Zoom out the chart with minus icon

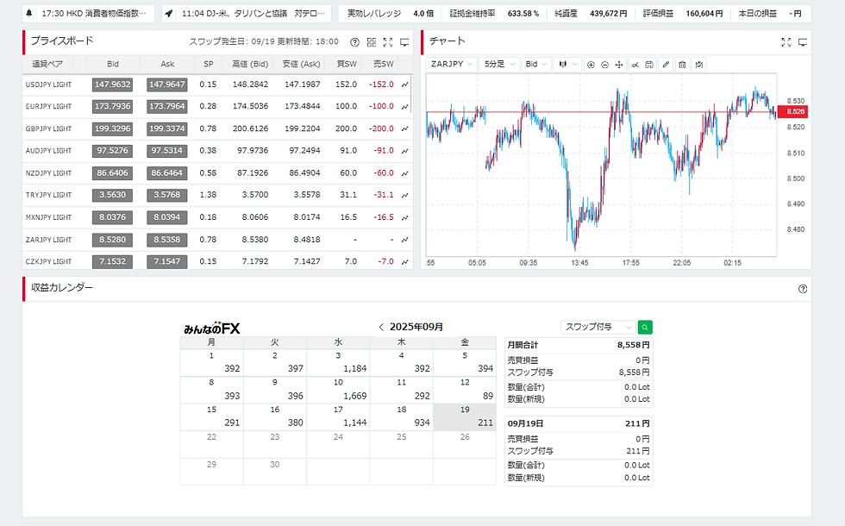605,65
